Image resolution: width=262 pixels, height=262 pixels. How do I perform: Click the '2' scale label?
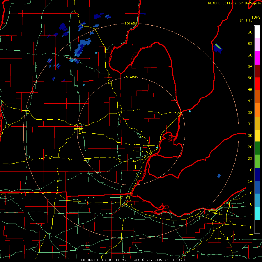pyautogui.click(x=251, y=216)
